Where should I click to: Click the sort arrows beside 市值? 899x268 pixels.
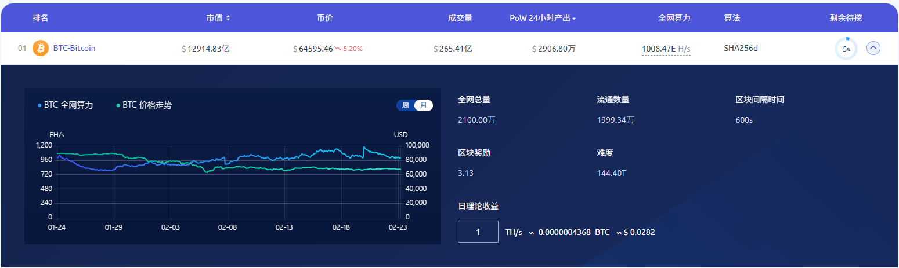pyautogui.click(x=228, y=19)
